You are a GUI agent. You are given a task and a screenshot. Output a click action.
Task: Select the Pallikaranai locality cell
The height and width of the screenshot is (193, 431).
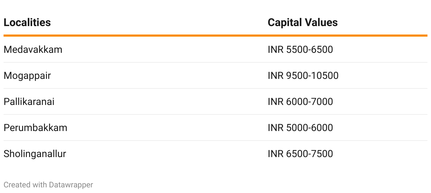coord(29,102)
